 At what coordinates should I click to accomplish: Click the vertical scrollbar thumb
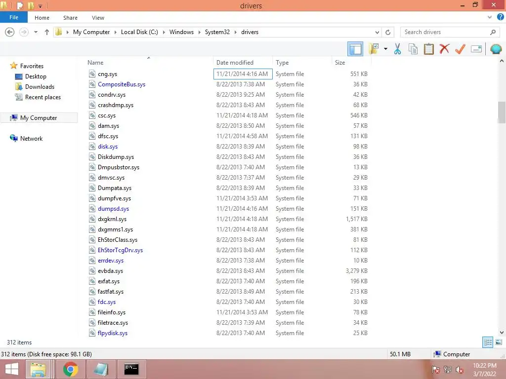502,113
